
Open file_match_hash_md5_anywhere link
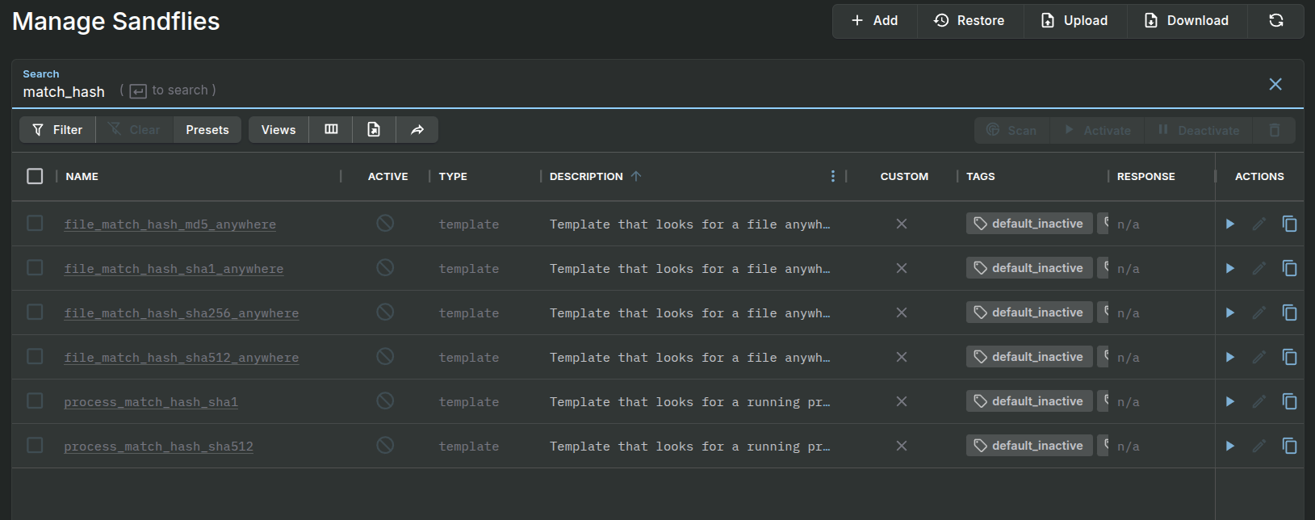(x=170, y=224)
